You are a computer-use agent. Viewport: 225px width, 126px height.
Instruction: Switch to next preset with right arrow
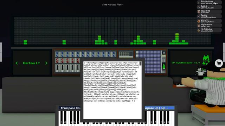[46, 63]
